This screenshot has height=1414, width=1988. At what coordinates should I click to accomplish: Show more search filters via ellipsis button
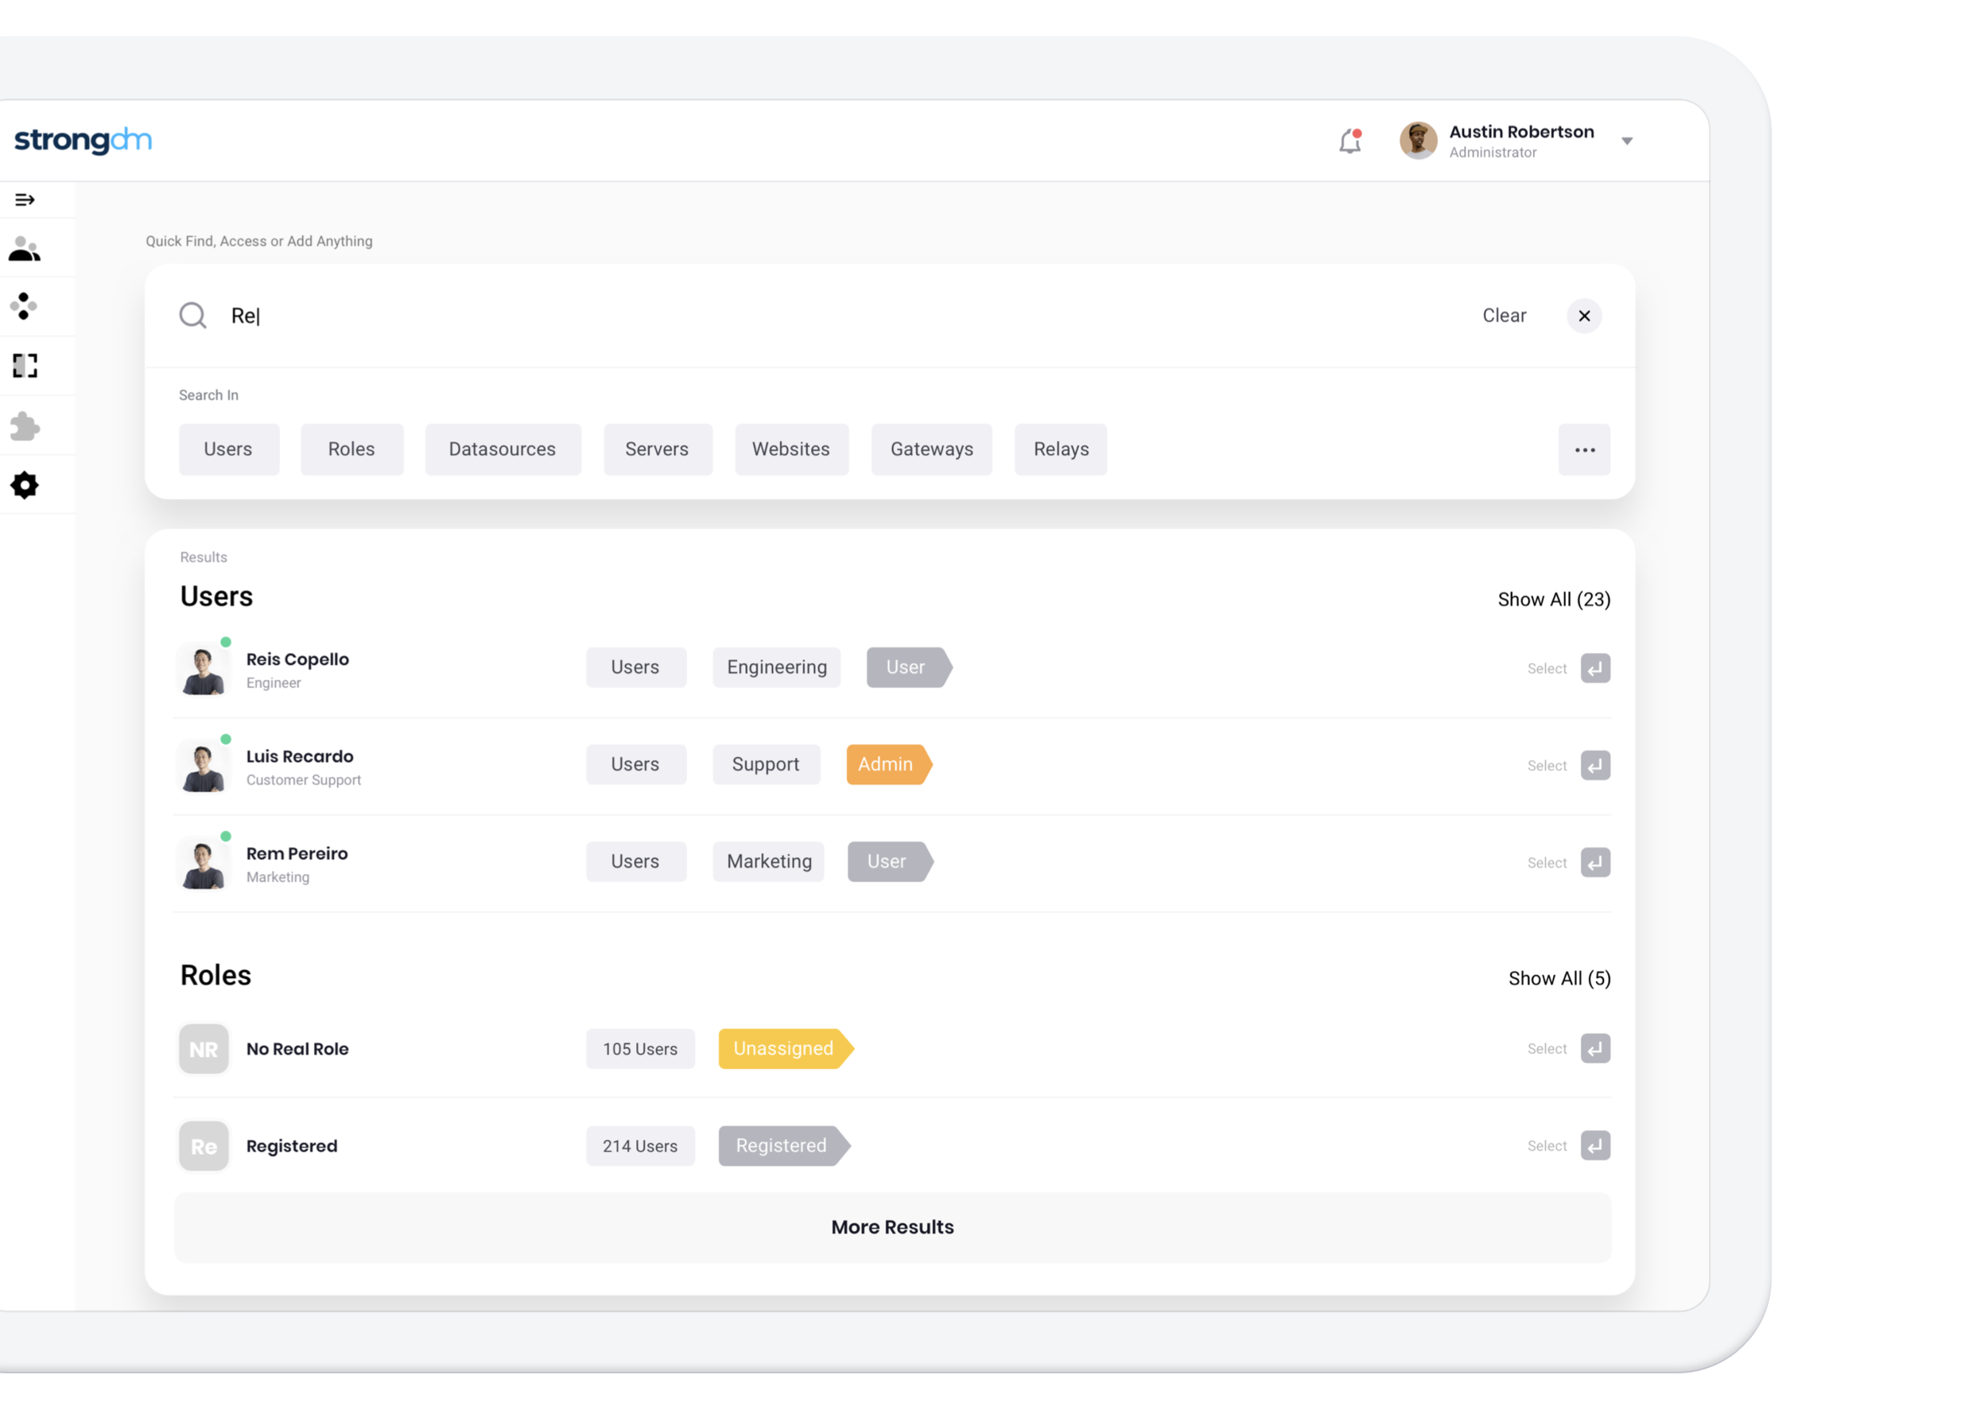pos(1585,450)
